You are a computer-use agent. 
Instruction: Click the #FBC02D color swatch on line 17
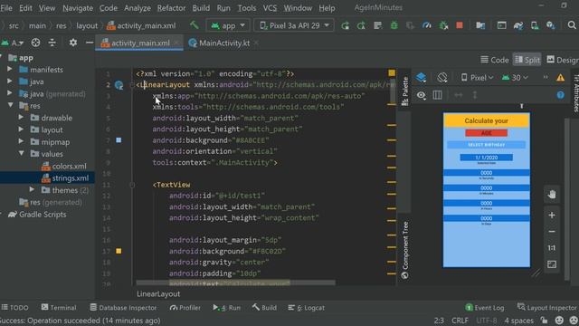[119, 251]
